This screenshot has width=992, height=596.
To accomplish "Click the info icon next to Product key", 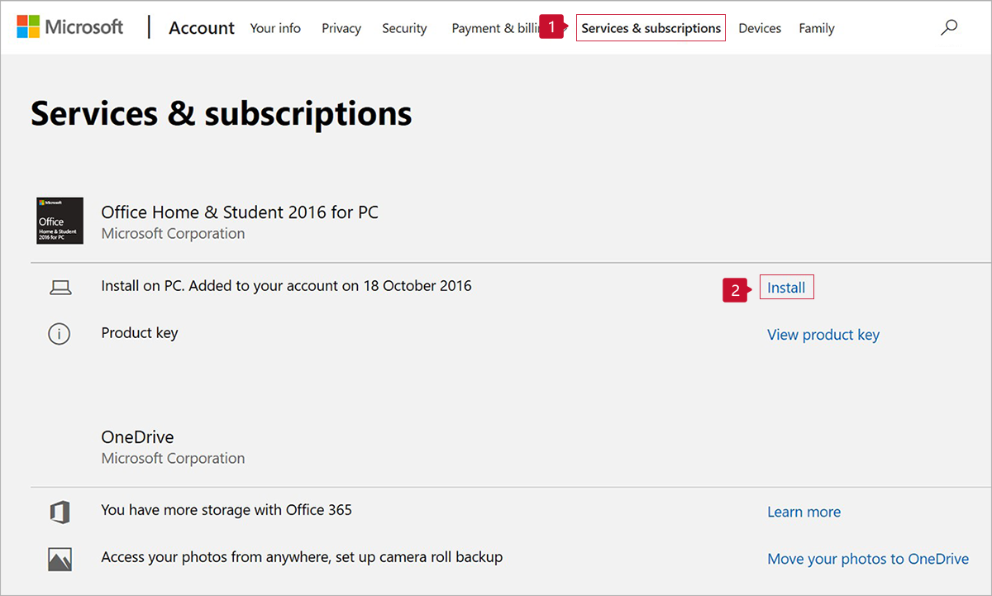I will tap(60, 334).
